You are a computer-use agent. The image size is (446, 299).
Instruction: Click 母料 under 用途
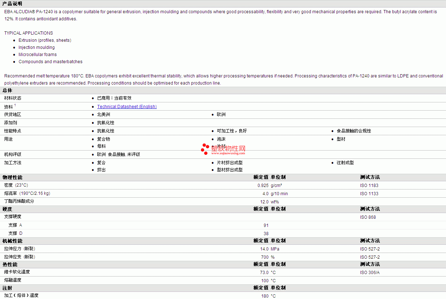(101, 146)
